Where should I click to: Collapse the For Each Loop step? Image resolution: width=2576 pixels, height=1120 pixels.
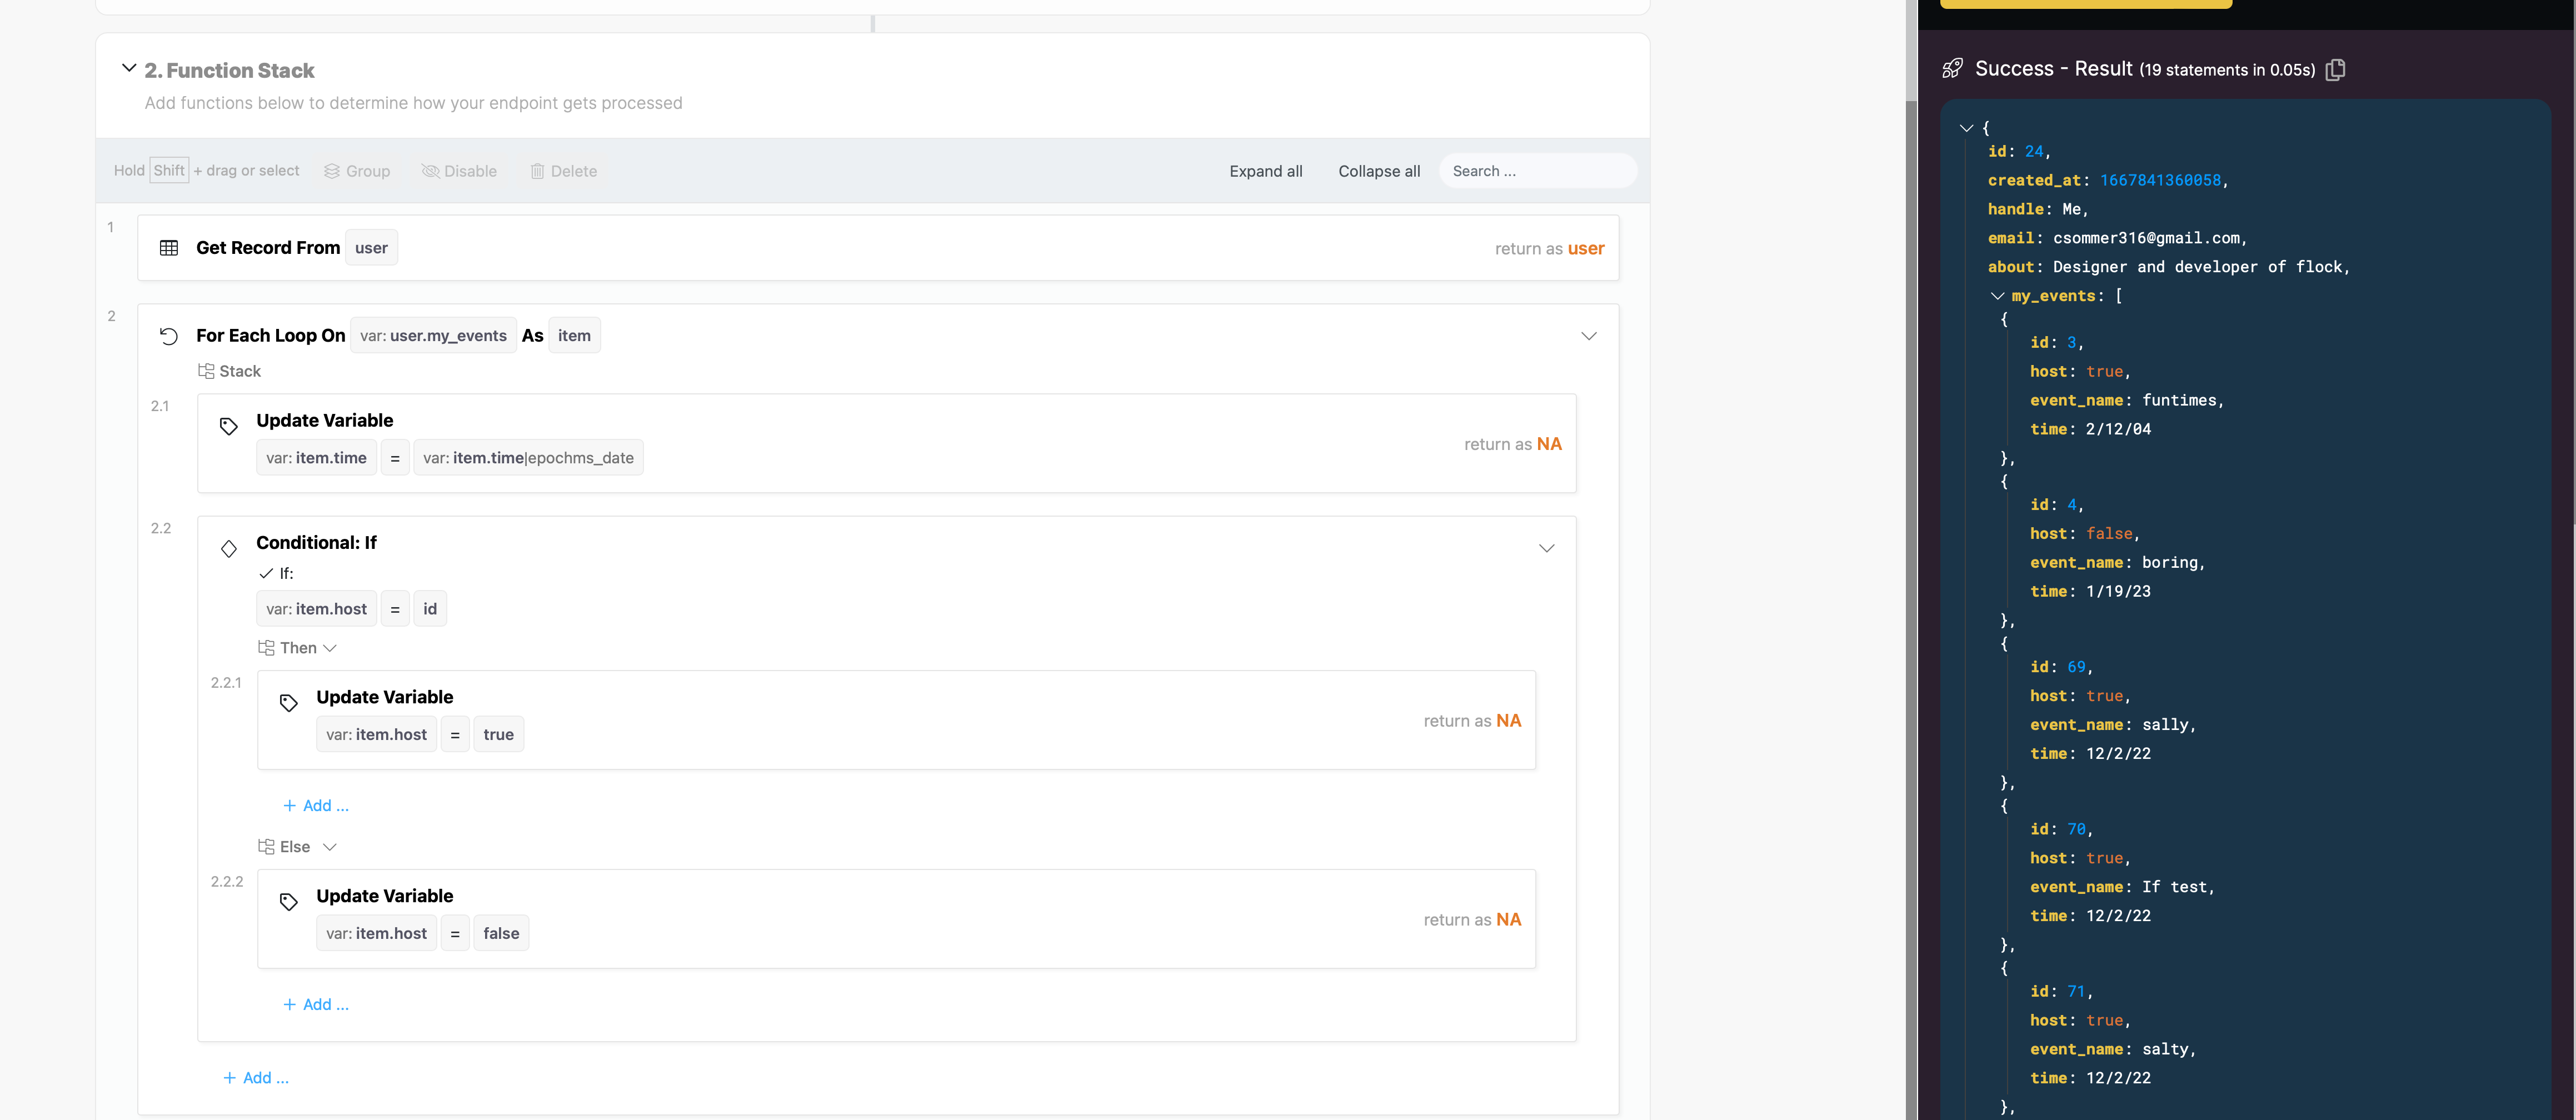point(1589,336)
